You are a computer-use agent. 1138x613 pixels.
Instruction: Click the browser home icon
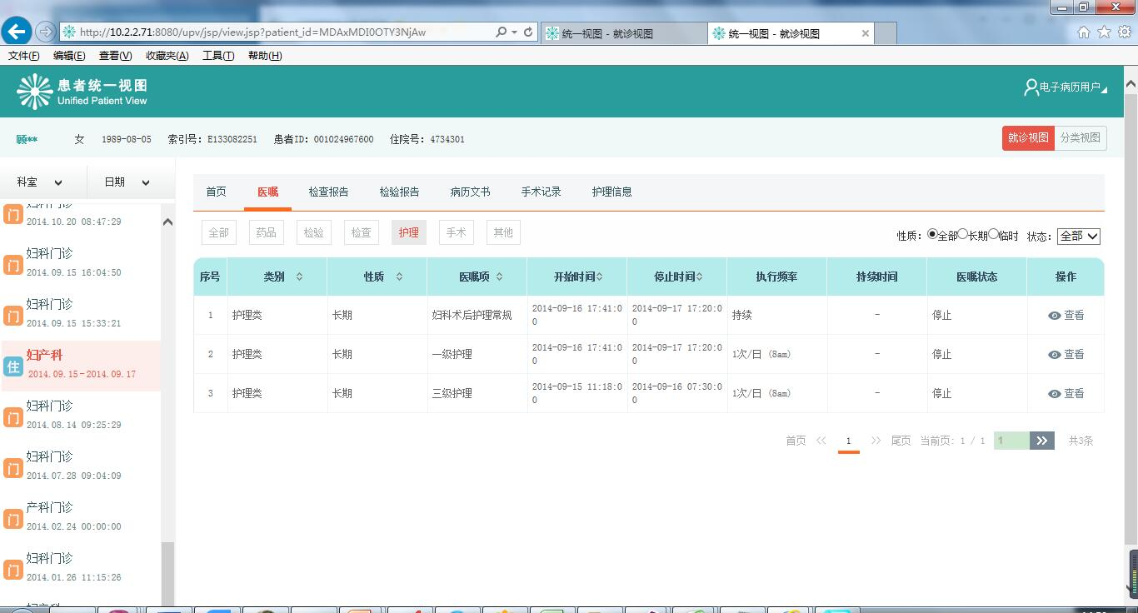point(1084,32)
